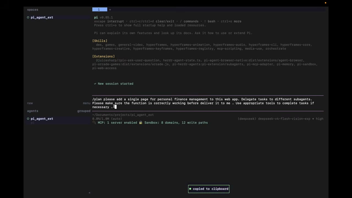The width and height of the screenshot is (352, 198).
Task: Click the tools icon before MCP status
Action: (94, 123)
